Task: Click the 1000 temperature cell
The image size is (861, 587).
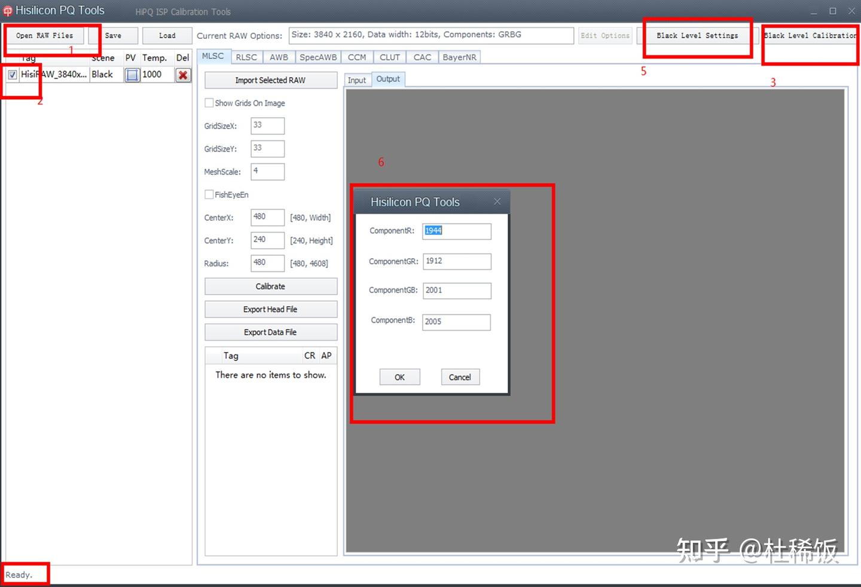Action: 157,75
